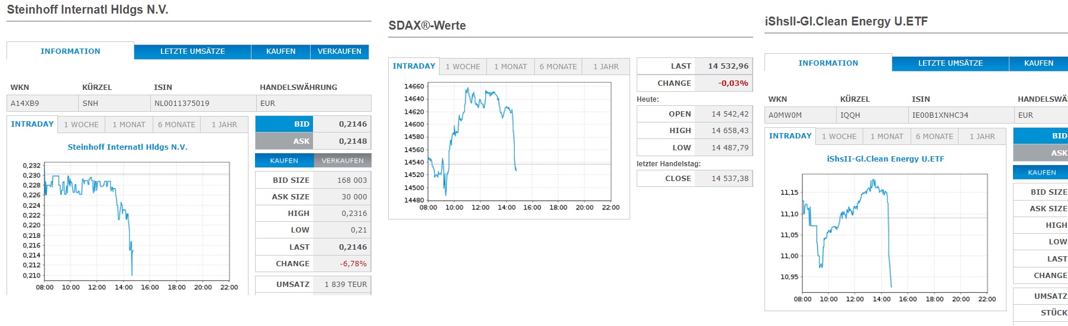This screenshot has width=1068, height=326.
Task: Select 6 MONATE chart tab for Steinhoff
Action: pos(176,124)
